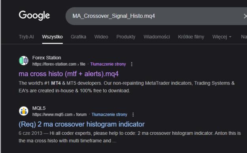Viewport: 247px width, 153px height.
Task: Switch to Wiadomości tab
Action: (156, 37)
